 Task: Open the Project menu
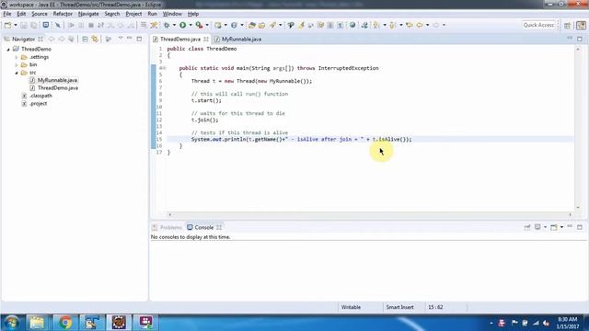(133, 14)
